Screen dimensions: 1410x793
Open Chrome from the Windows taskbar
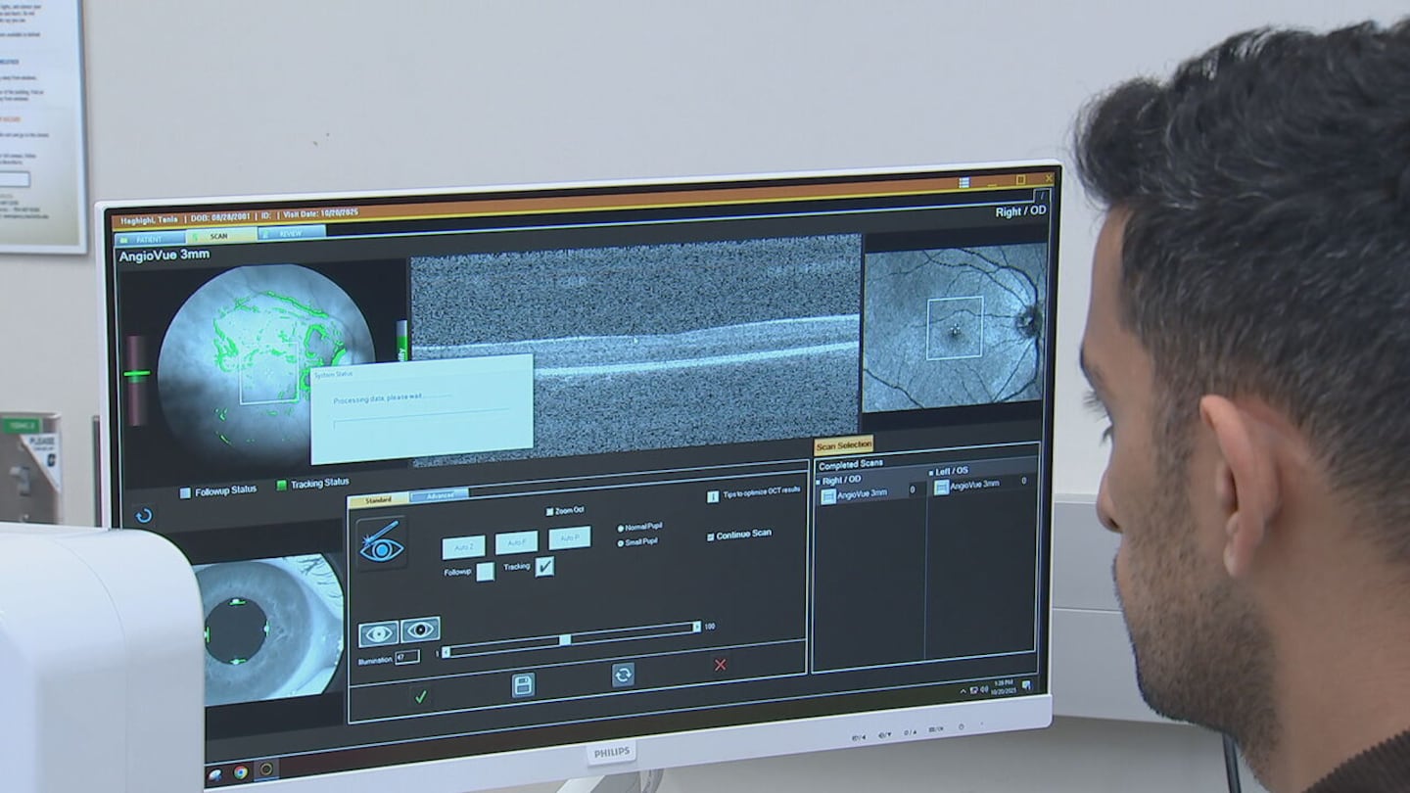(x=241, y=772)
